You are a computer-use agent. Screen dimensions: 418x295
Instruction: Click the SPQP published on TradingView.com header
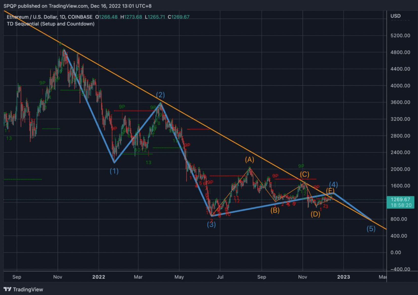click(77, 6)
